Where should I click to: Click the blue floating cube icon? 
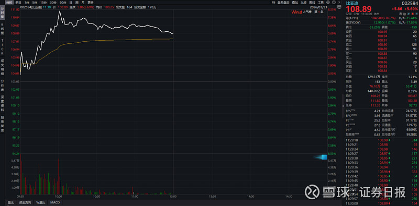(x=324, y=157)
